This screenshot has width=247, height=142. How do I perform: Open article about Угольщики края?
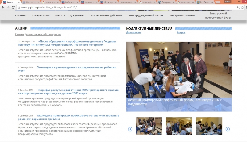pyautogui.click(x=76, y=67)
